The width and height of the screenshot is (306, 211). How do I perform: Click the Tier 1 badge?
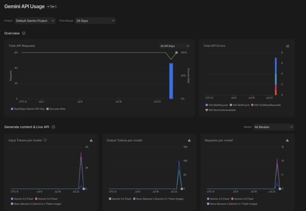[x=52, y=6]
